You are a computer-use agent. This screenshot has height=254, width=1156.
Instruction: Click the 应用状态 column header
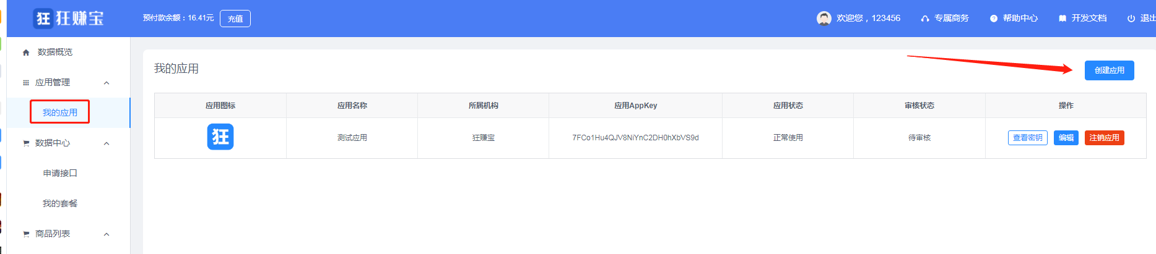pos(788,106)
